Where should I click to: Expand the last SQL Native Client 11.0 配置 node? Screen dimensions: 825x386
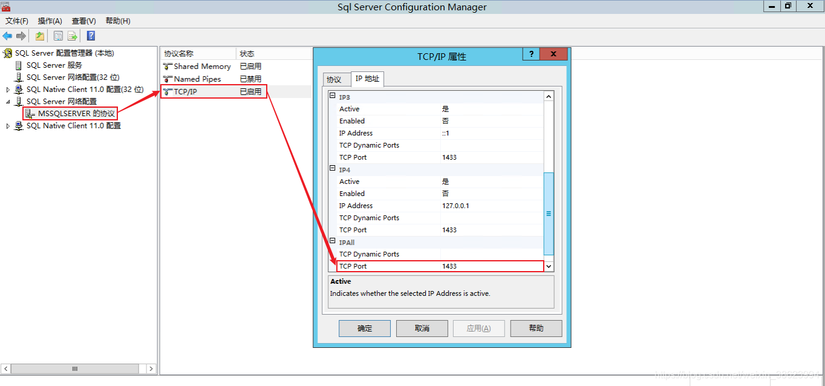[x=8, y=126]
